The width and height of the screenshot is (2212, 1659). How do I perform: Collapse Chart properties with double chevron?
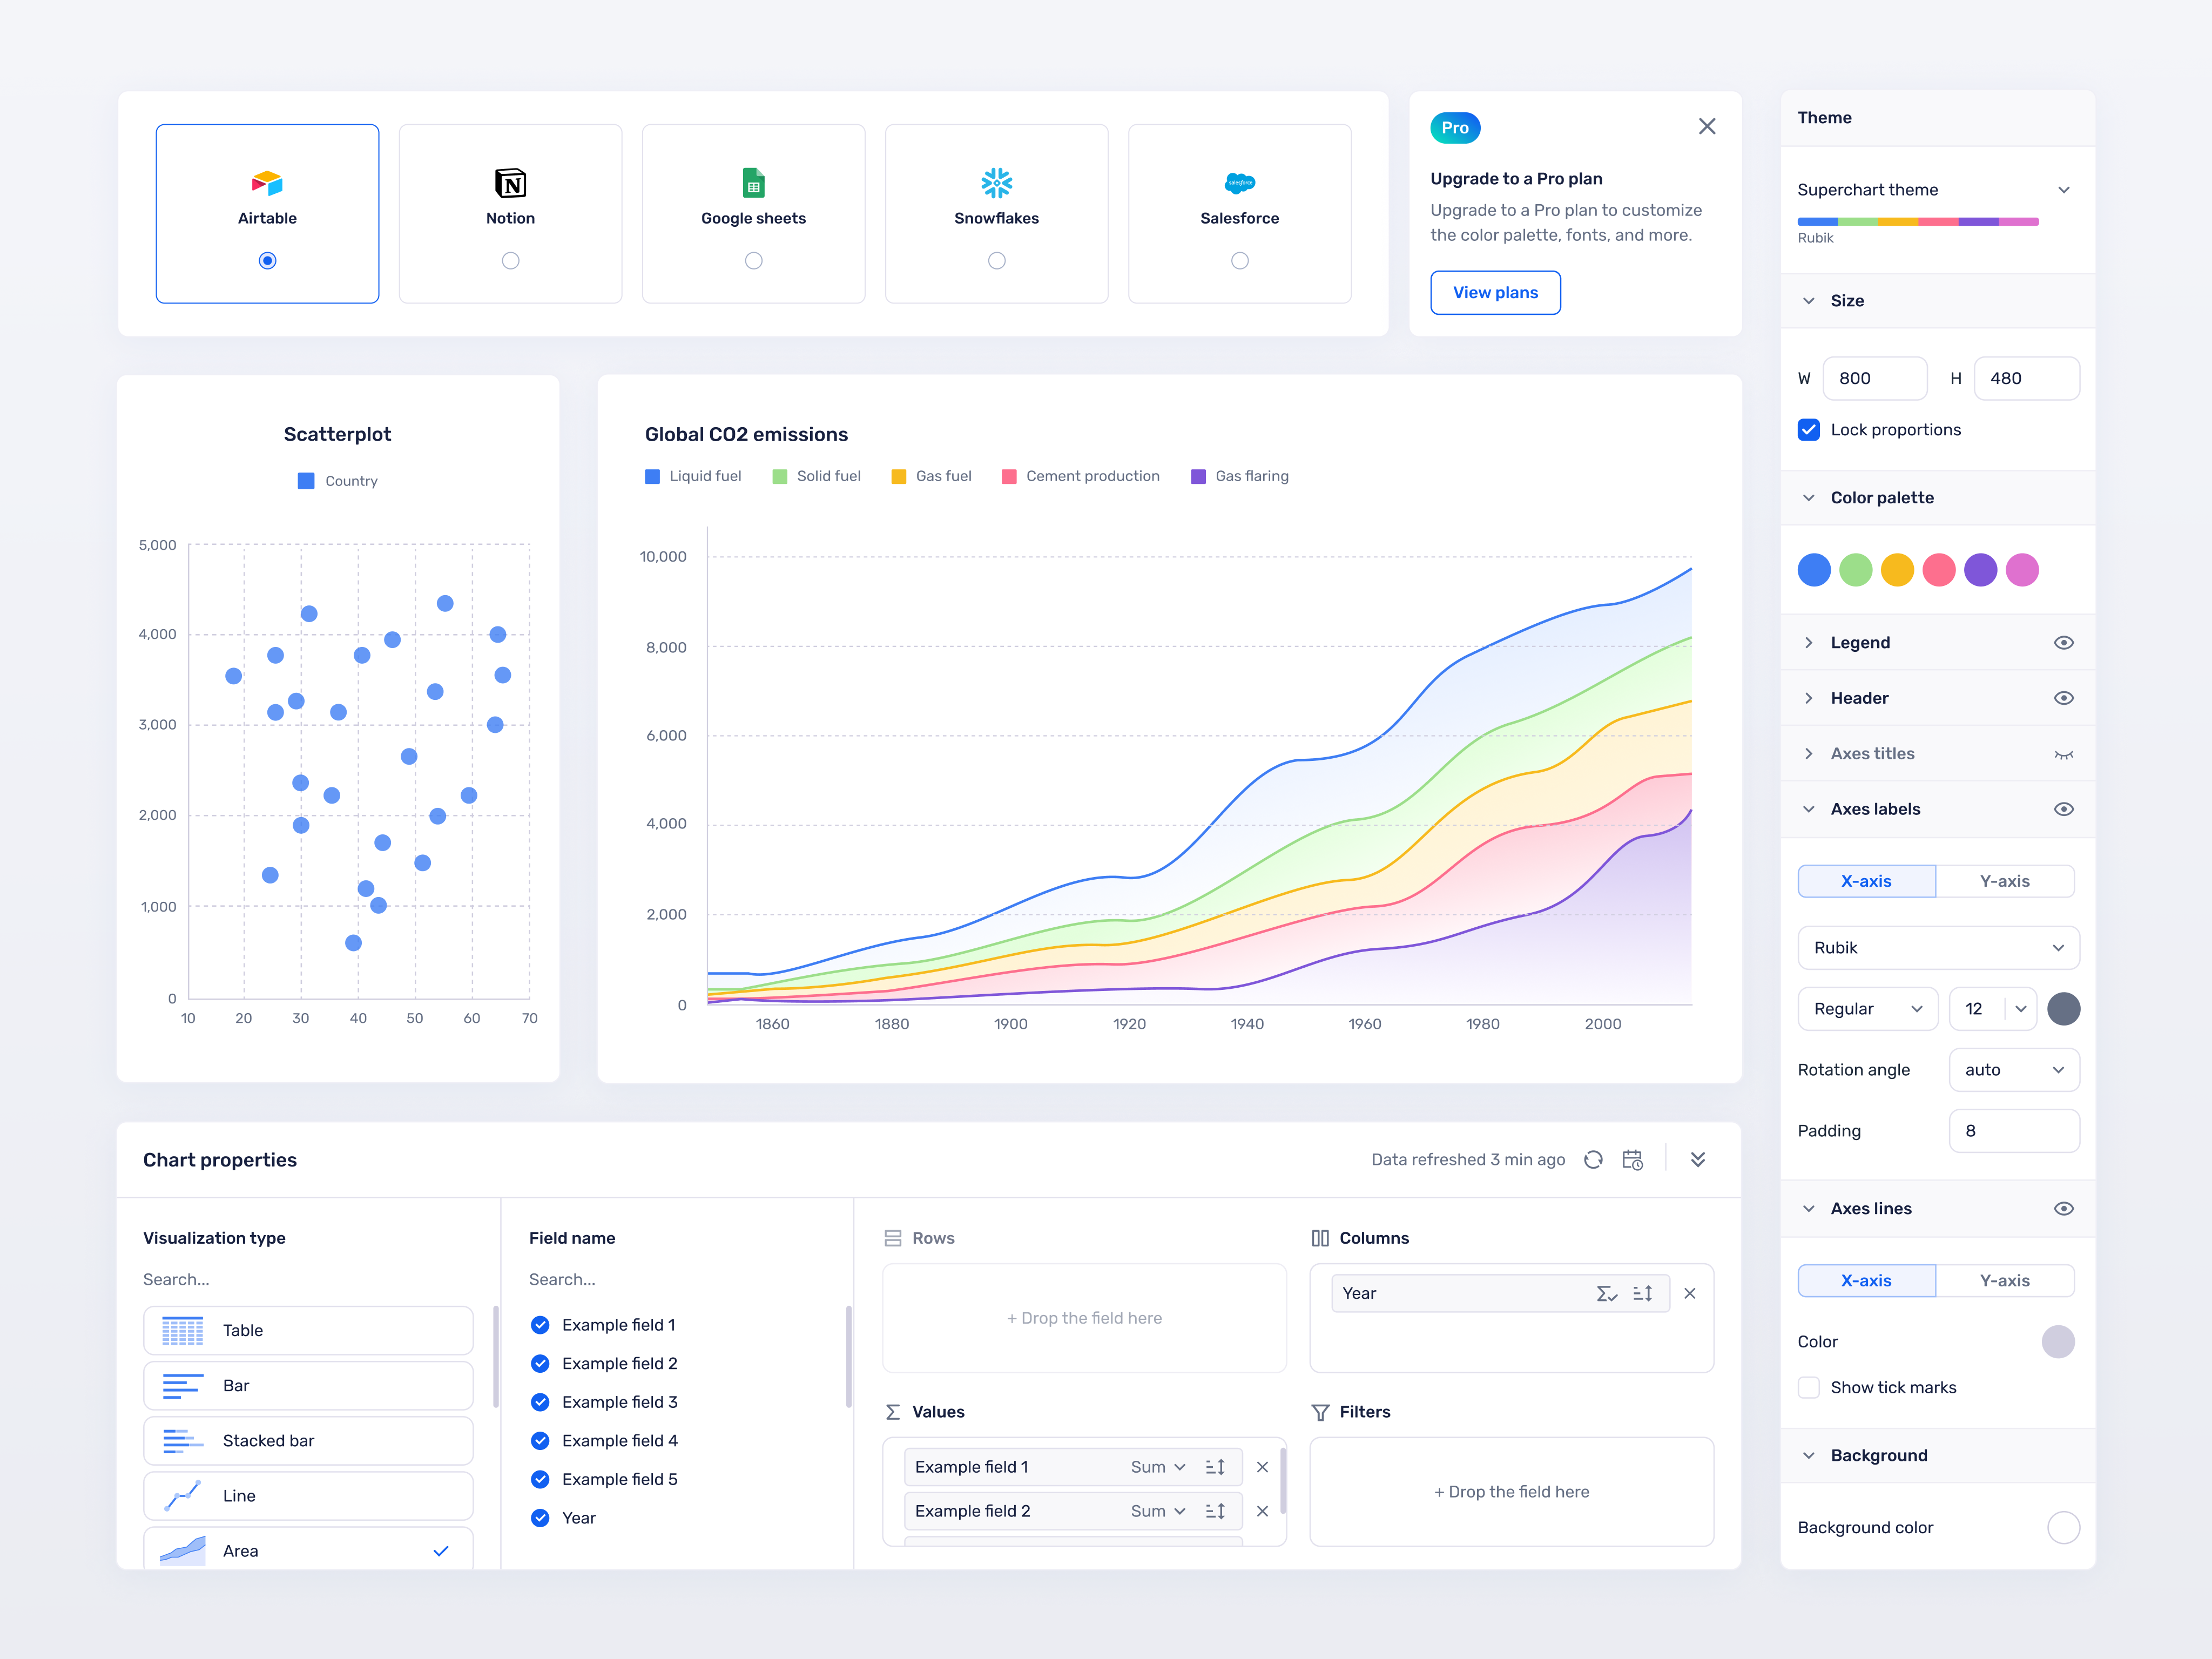pyautogui.click(x=1698, y=1159)
